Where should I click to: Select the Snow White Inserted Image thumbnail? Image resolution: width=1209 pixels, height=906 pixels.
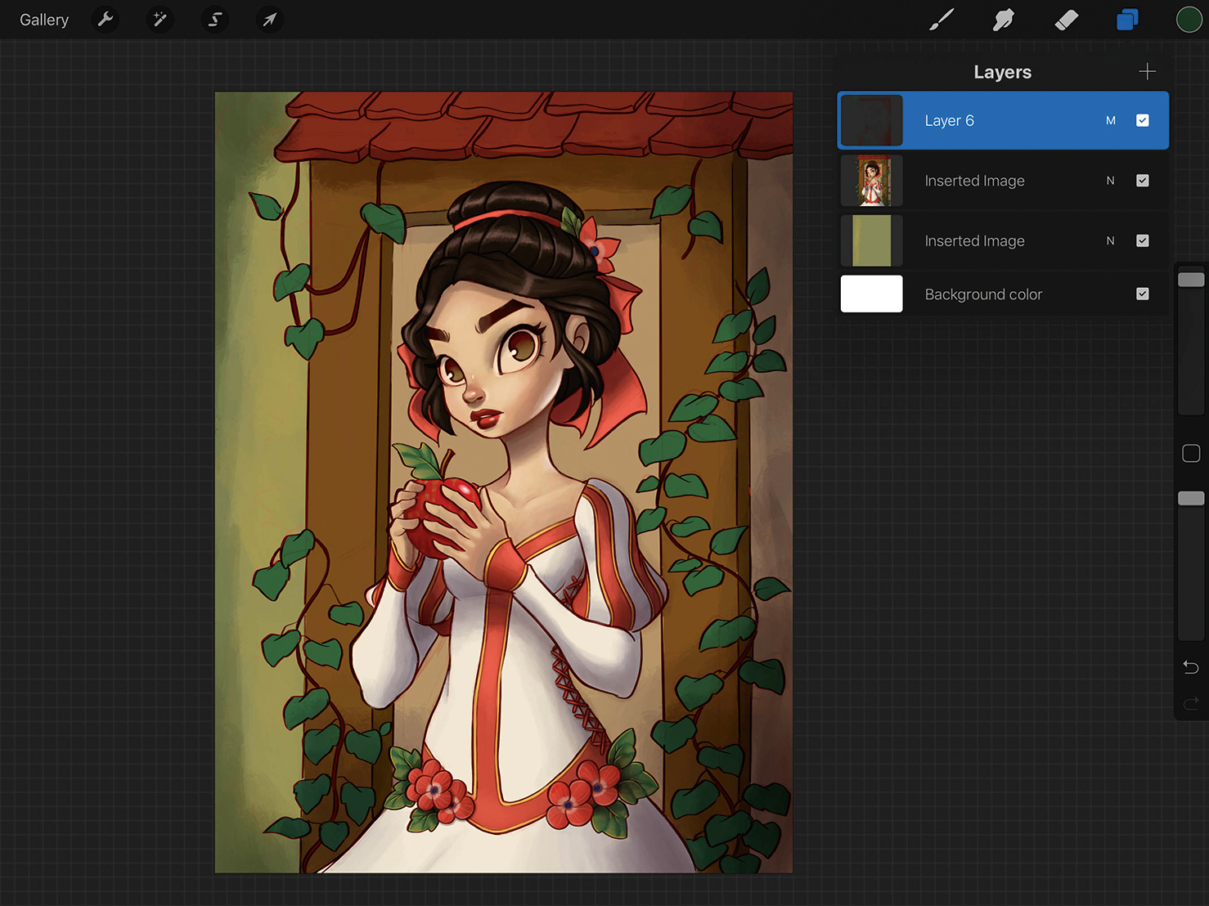pos(872,181)
